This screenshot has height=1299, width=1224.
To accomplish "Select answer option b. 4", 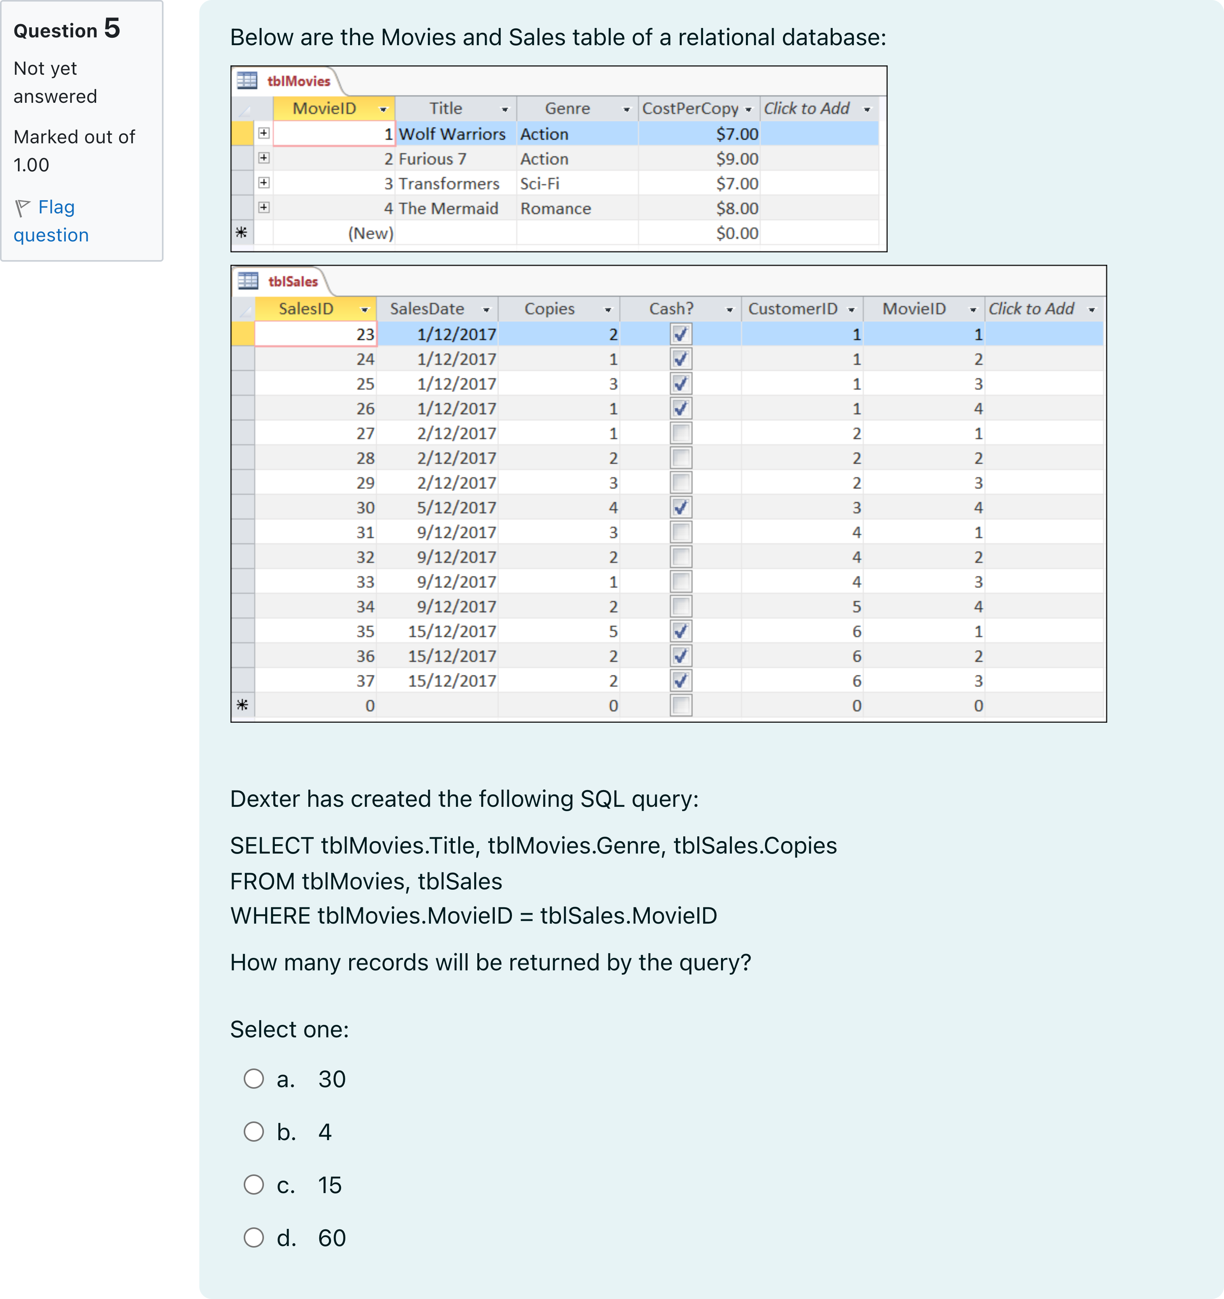I will pos(253,1132).
